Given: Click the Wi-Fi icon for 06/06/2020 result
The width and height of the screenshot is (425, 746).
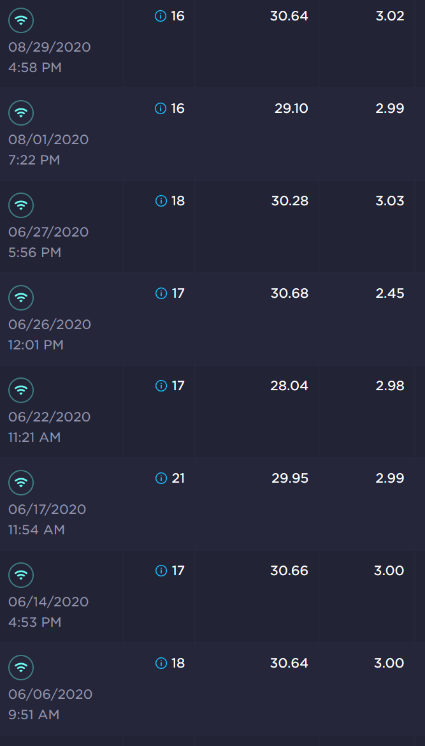Looking at the screenshot, I should click(x=21, y=668).
